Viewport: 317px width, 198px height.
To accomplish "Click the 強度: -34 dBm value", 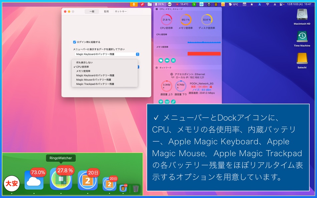I will [199, 87].
